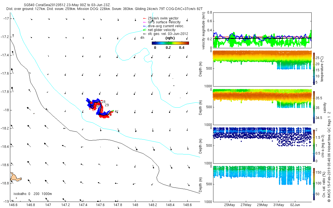The width and height of the screenshot is (333, 208).
Task: Click the "0.8" velocity magnitude tick label
Action: coord(209,12)
